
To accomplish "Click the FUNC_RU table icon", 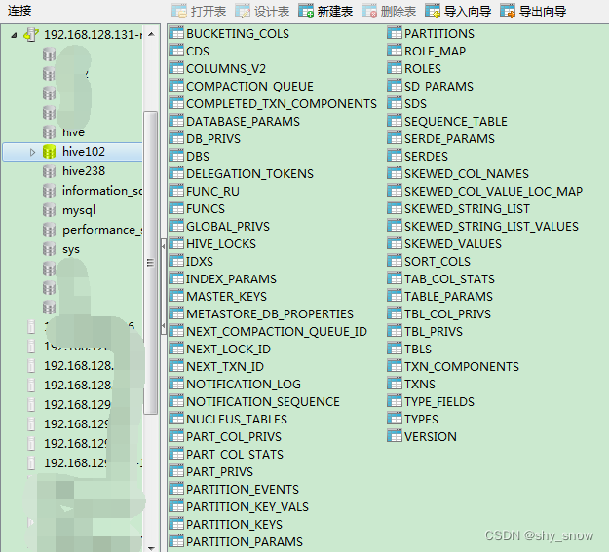I will coord(176,191).
